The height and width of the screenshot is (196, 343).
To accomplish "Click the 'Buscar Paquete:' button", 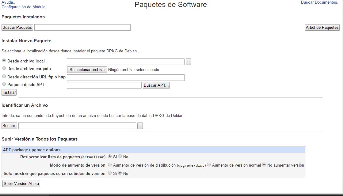I will (17, 28).
